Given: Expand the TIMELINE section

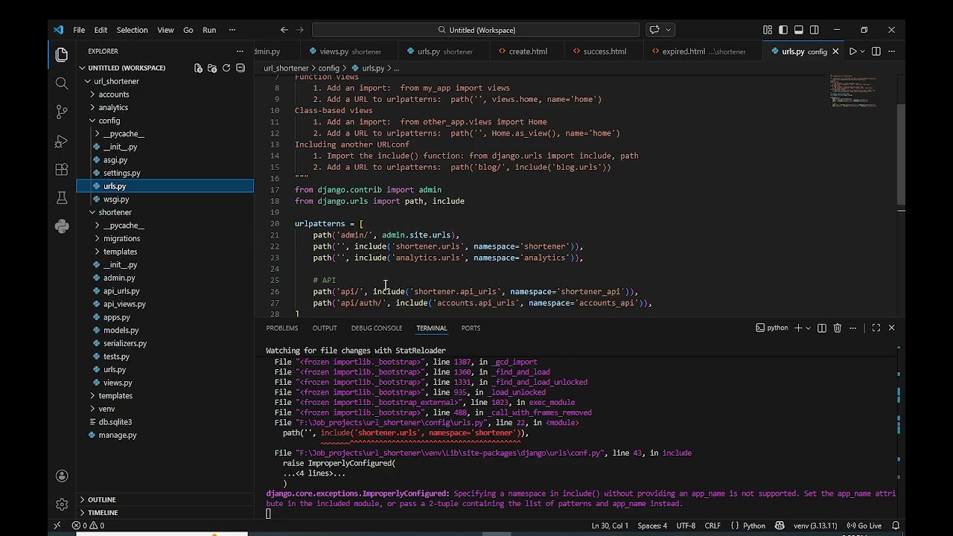Looking at the screenshot, I should click(103, 513).
